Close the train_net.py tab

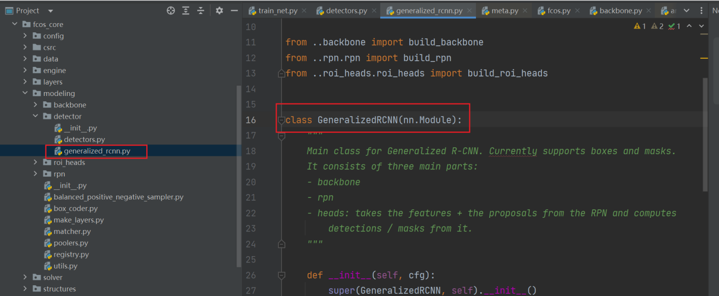click(x=304, y=10)
